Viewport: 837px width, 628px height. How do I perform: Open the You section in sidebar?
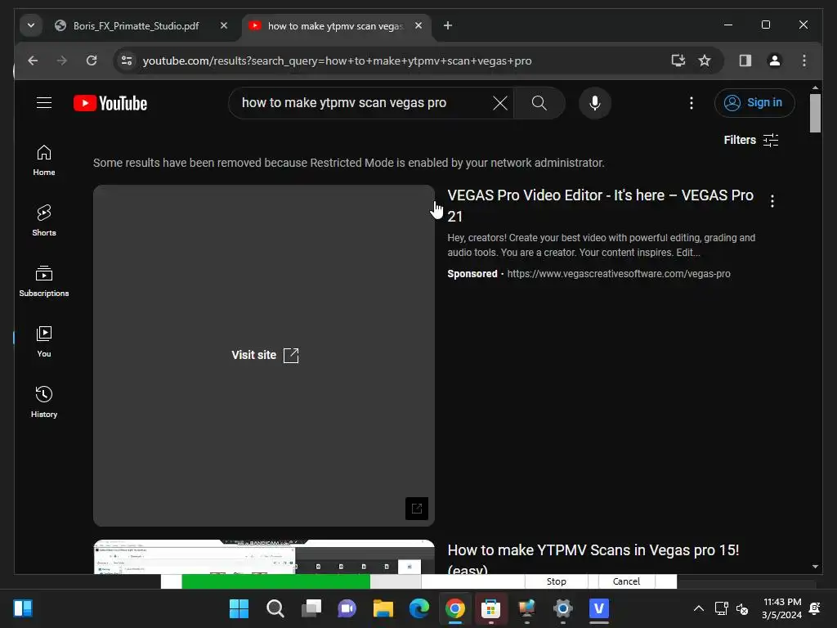44,342
